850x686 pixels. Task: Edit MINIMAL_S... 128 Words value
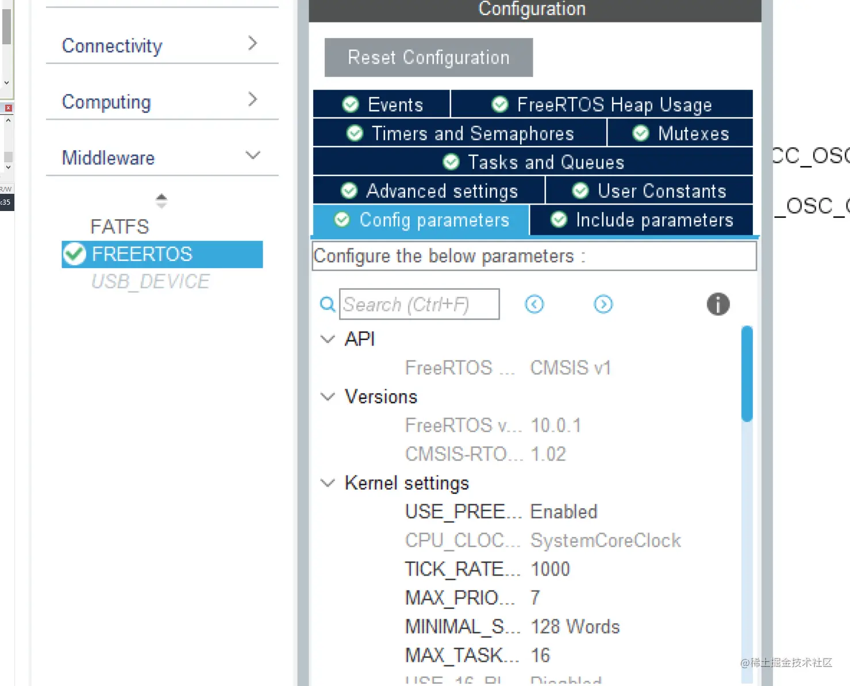(x=575, y=627)
